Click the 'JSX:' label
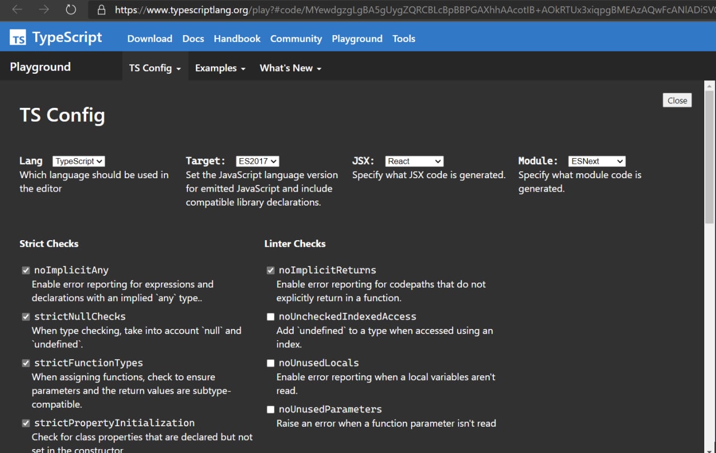 tap(363, 161)
